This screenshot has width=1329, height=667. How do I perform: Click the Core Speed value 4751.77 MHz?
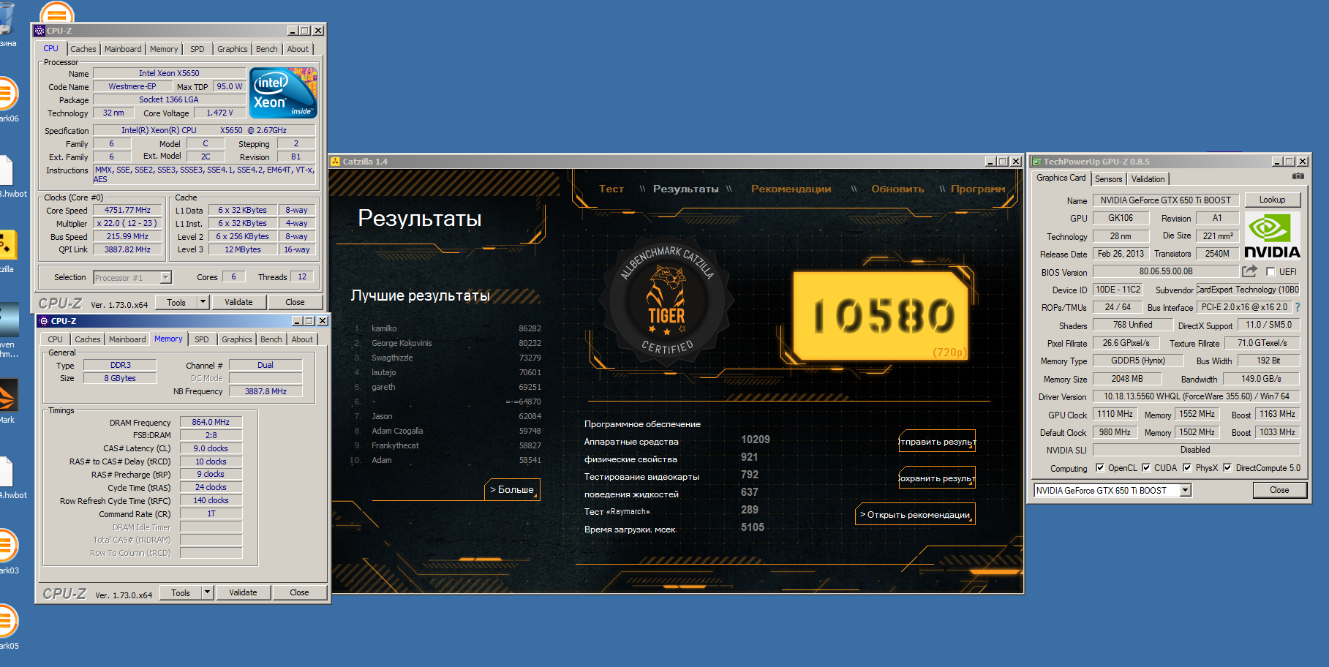[127, 210]
